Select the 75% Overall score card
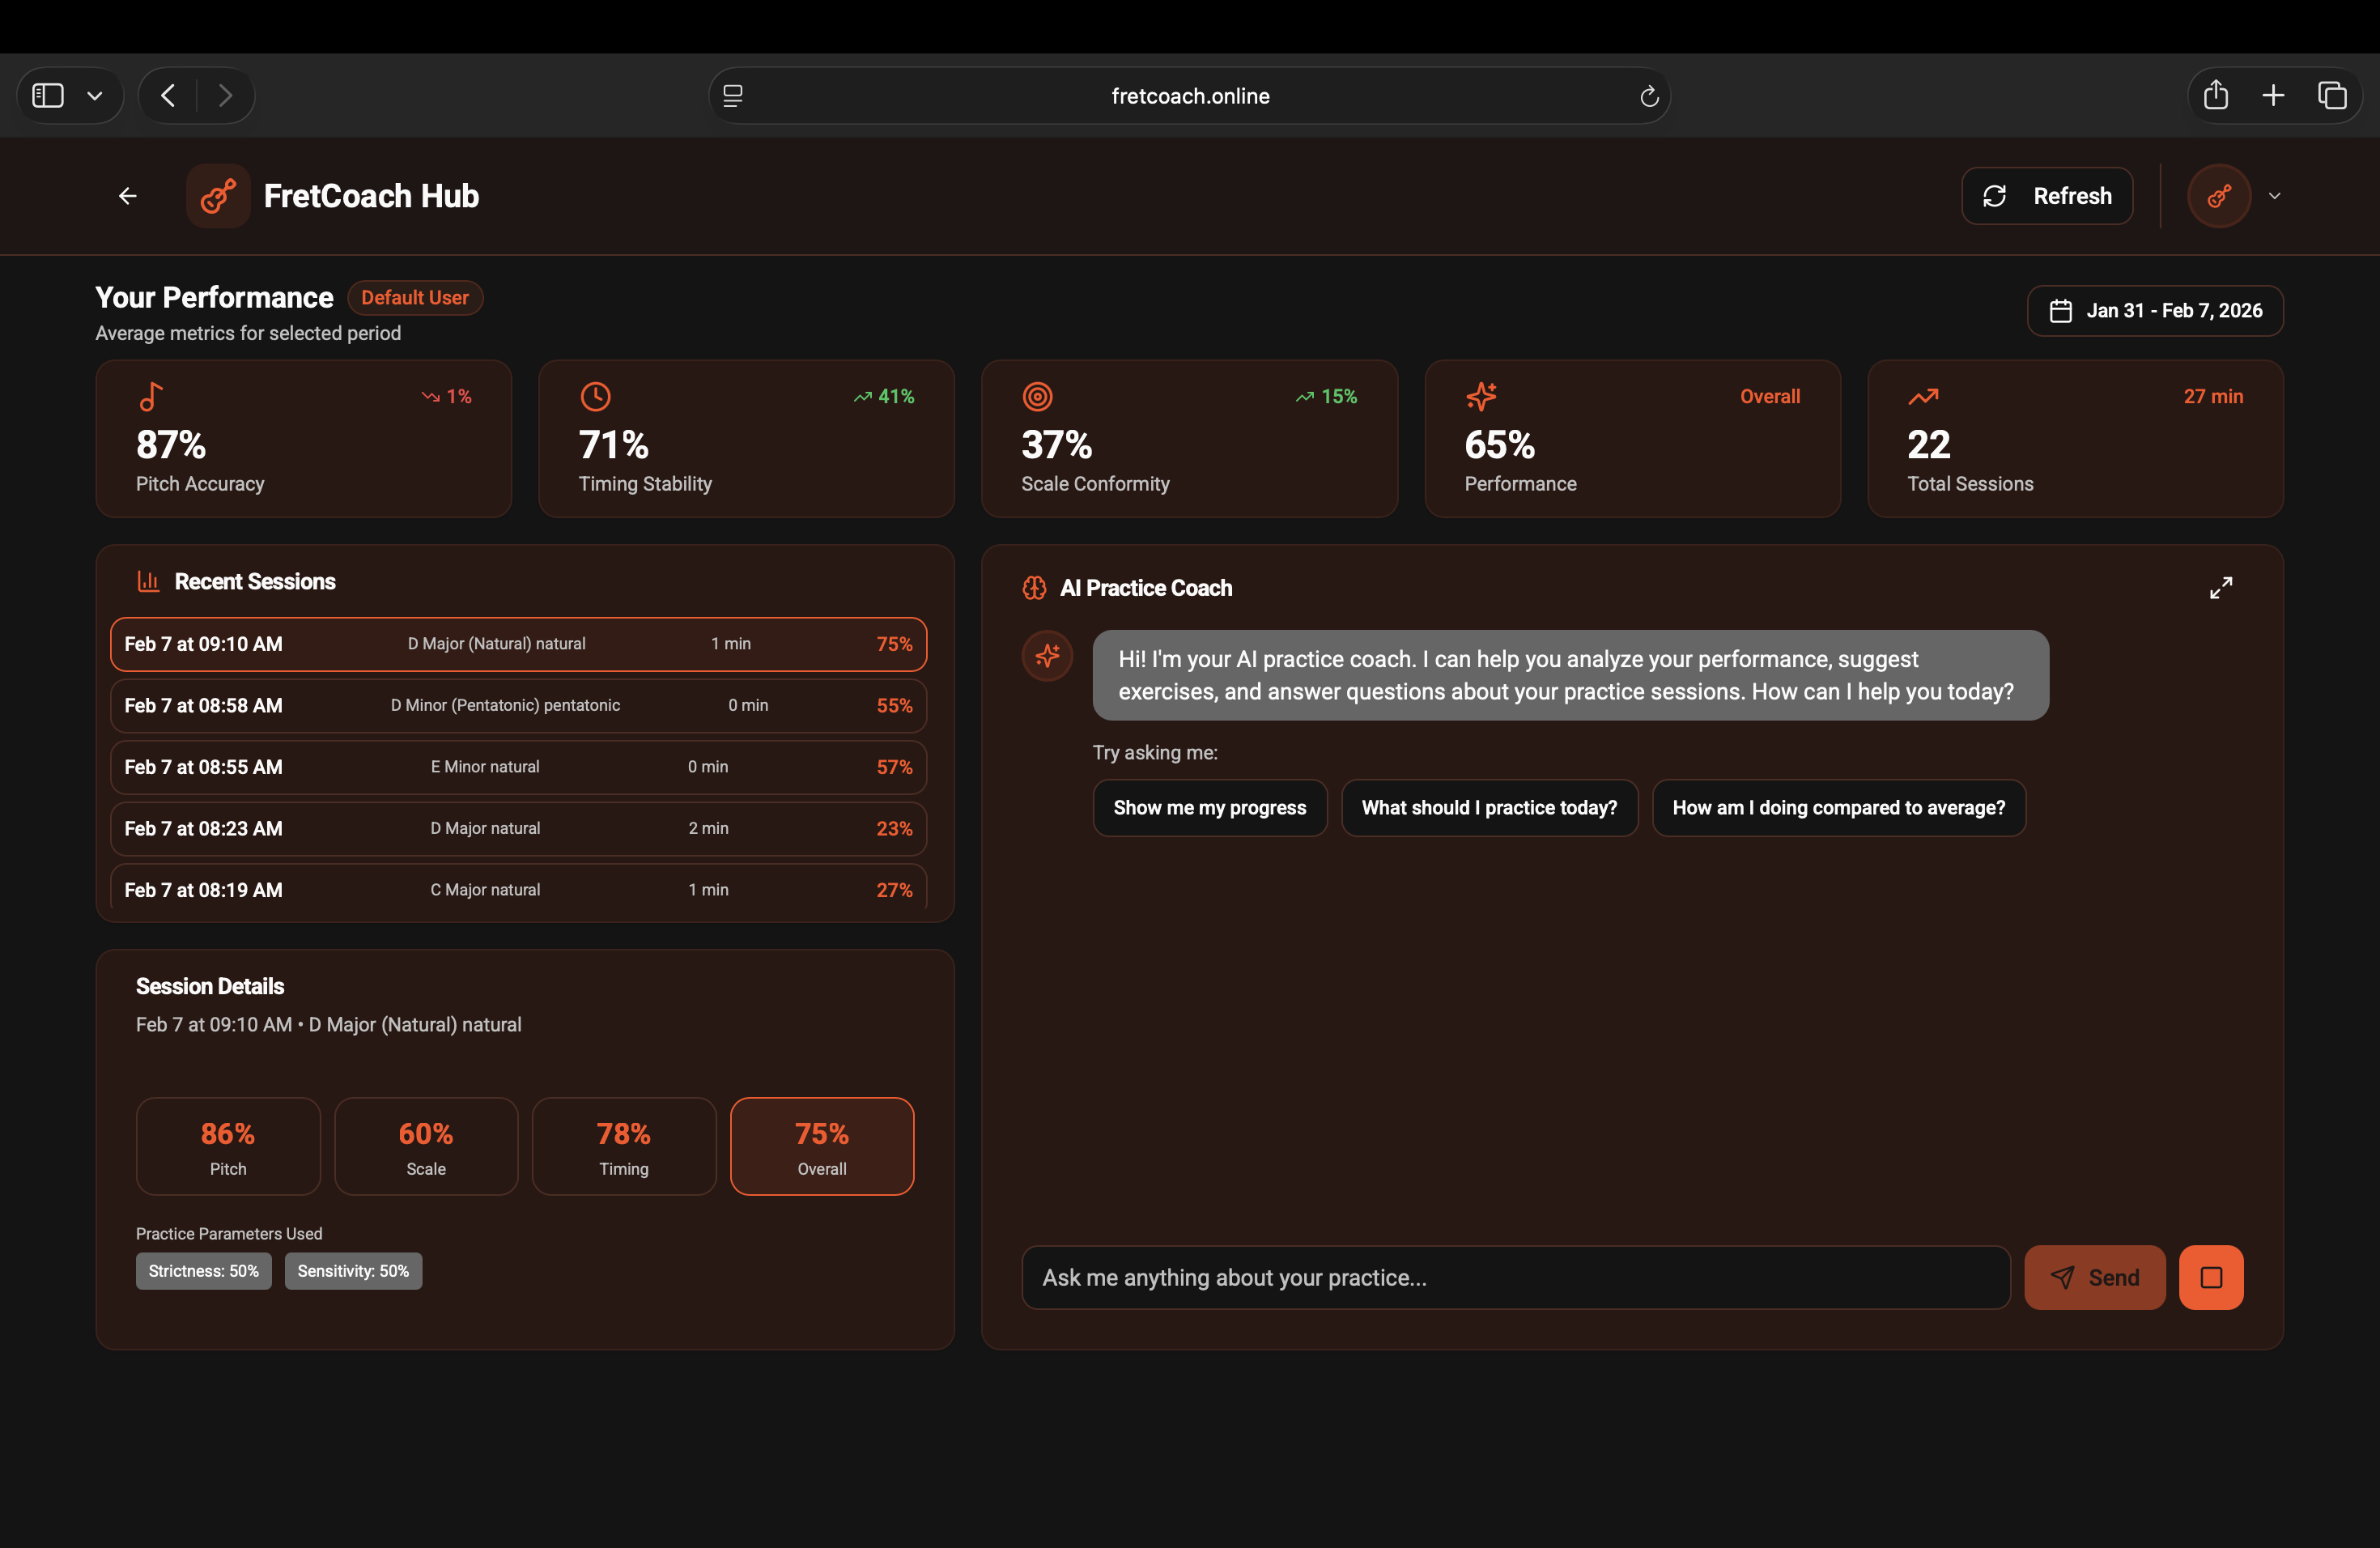This screenshot has width=2380, height=1548. [822, 1146]
